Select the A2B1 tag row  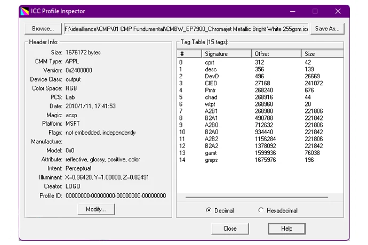click(x=260, y=111)
